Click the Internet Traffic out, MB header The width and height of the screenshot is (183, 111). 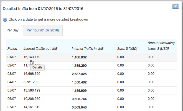[40, 49]
